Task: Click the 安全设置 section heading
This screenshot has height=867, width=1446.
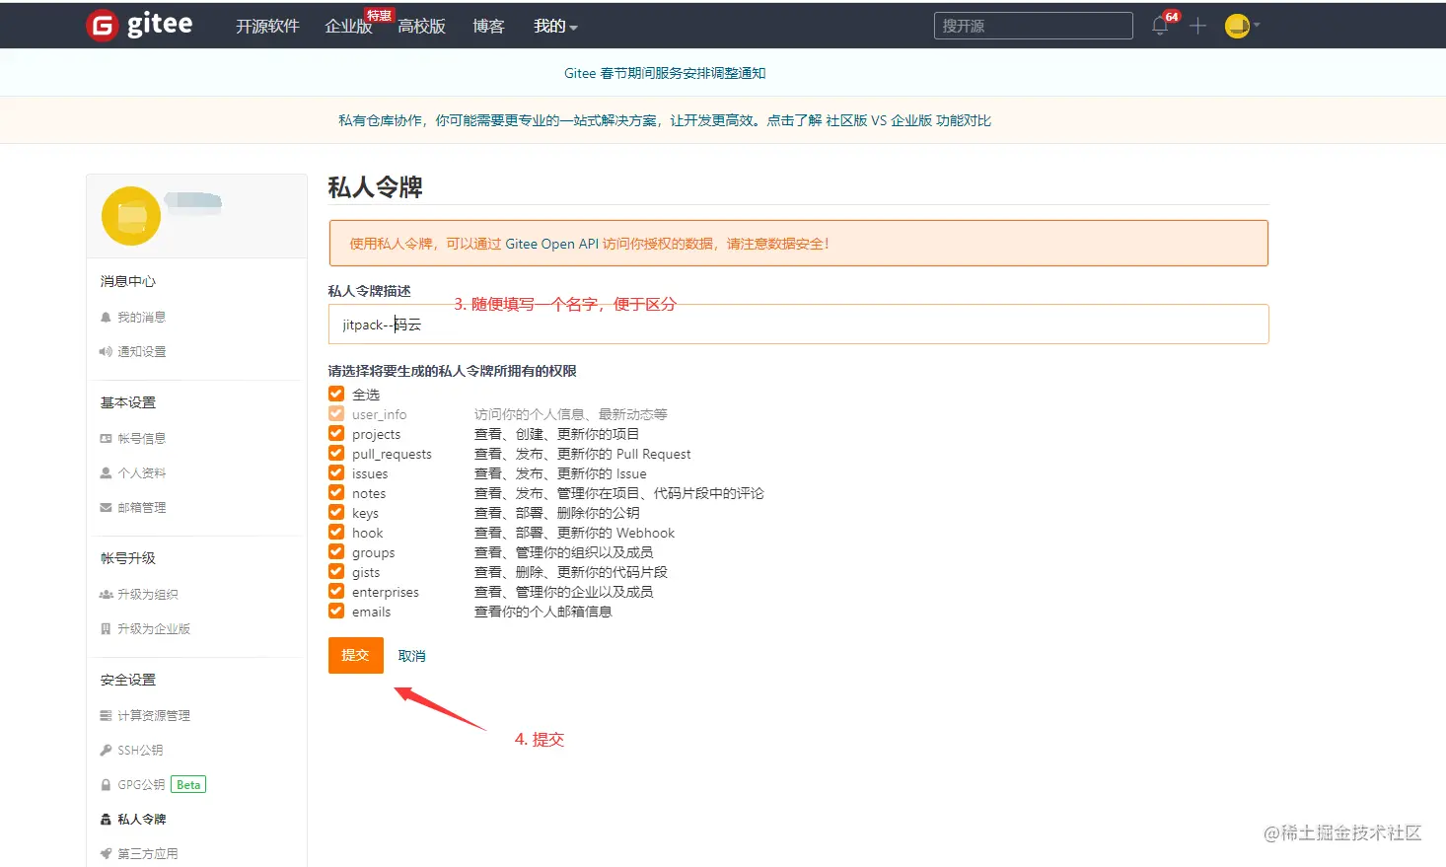Action: pos(128,680)
